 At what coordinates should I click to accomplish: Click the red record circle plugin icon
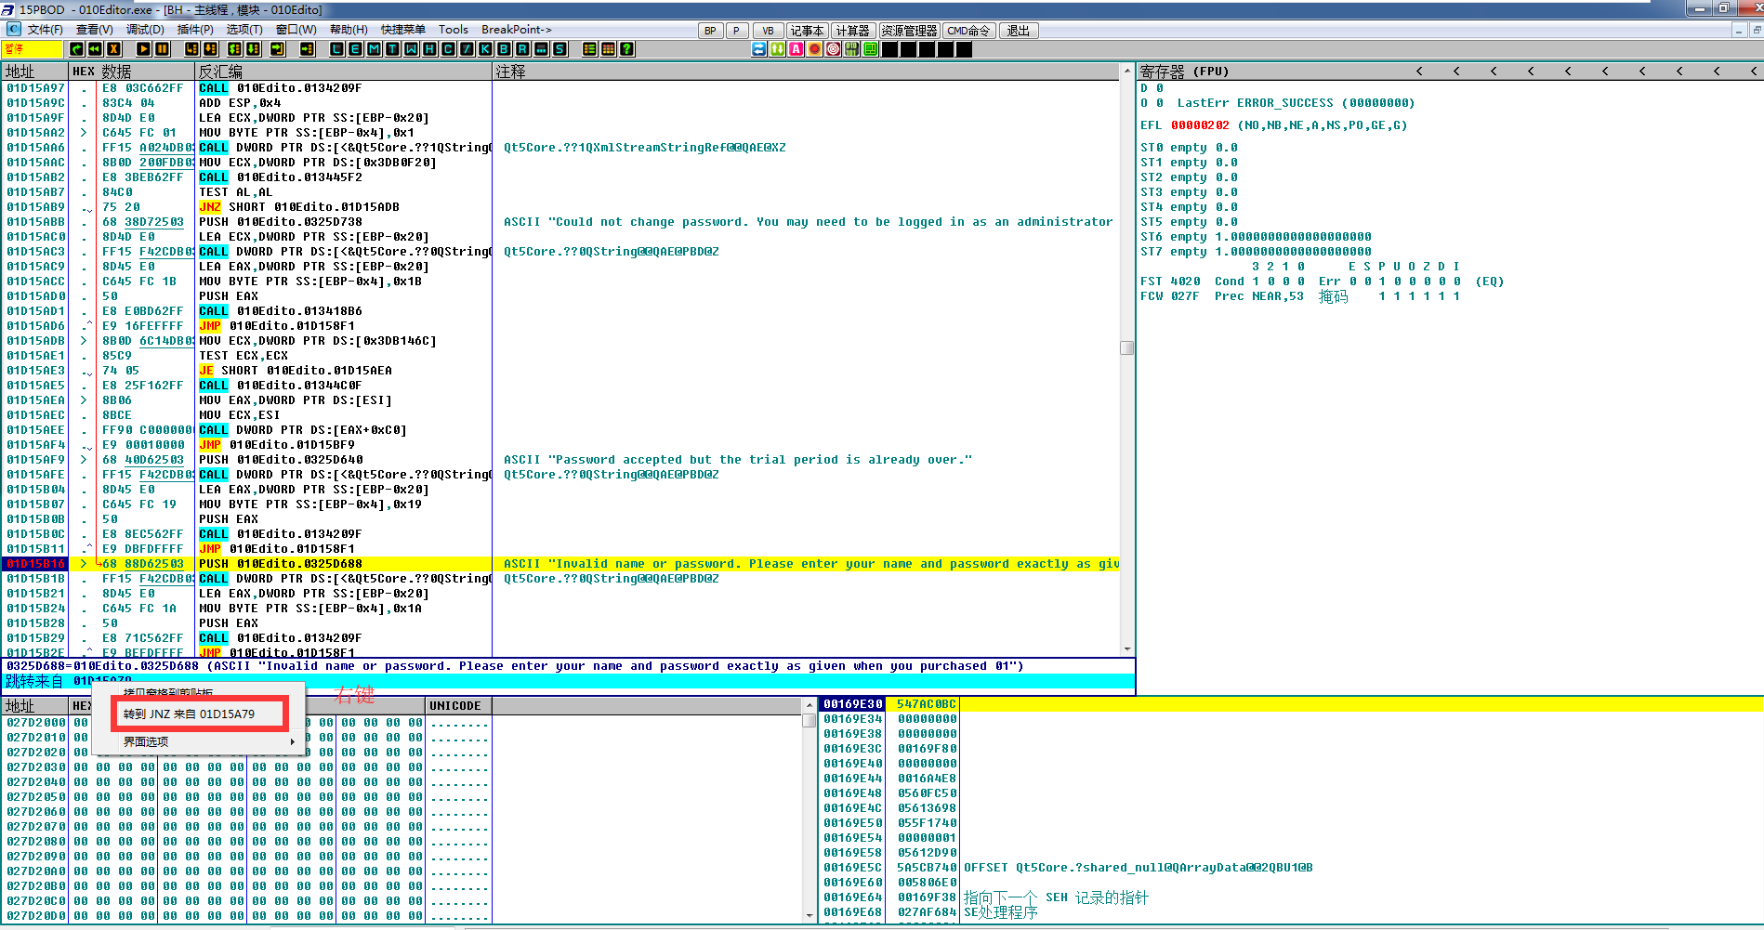tap(815, 49)
